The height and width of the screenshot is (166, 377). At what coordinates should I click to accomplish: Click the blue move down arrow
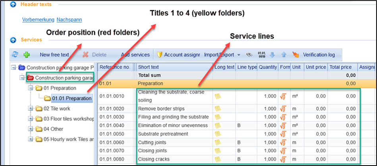tap(273, 55)
